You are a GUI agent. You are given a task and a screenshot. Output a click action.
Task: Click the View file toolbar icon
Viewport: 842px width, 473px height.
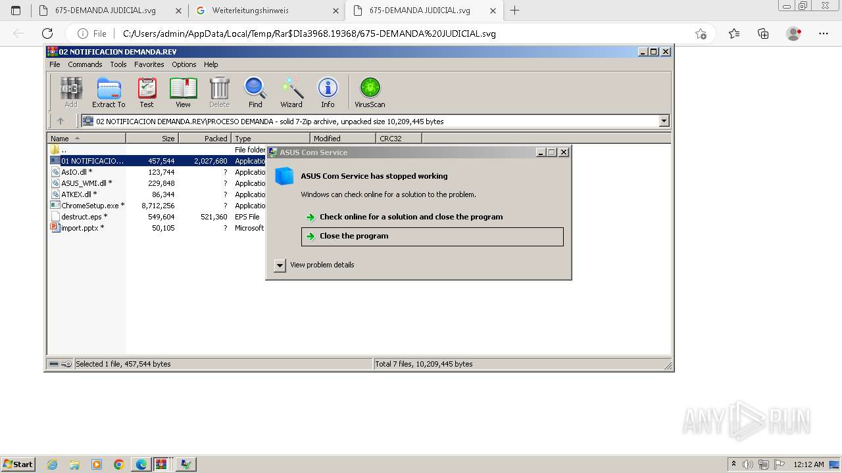[x=183, y=92]
